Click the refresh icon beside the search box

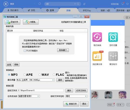(40, 4)
